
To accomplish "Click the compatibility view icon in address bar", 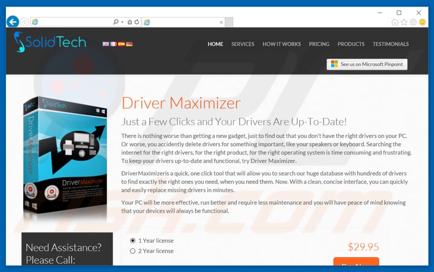I will tap(130, 22).
